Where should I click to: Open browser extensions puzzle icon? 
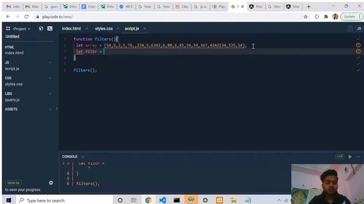point(326,16)
